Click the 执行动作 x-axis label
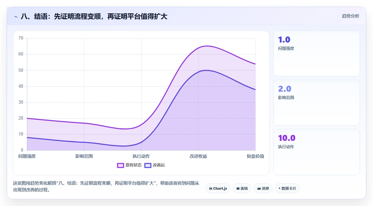 [141, 156]
